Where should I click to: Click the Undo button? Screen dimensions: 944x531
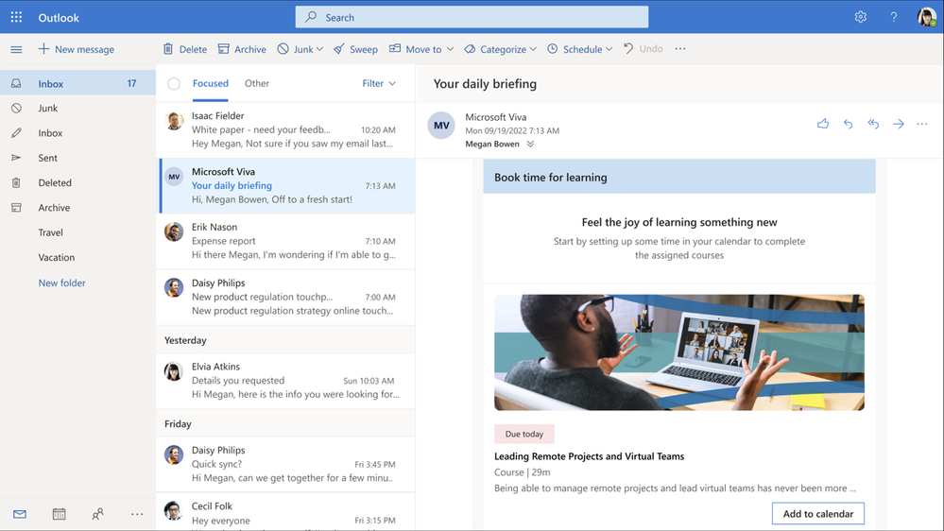click(643, 49)
